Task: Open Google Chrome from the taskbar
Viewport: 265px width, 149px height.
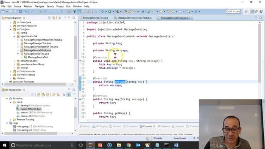Action: coord(129,145)
